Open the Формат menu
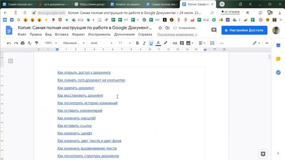285x160 pixels. [x=78, y=34]
